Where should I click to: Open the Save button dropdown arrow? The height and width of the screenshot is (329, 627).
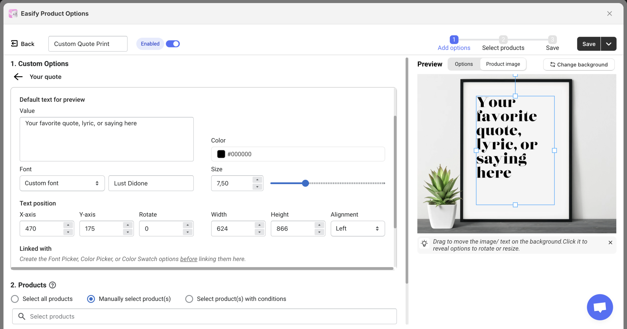(x=609, y=44)
